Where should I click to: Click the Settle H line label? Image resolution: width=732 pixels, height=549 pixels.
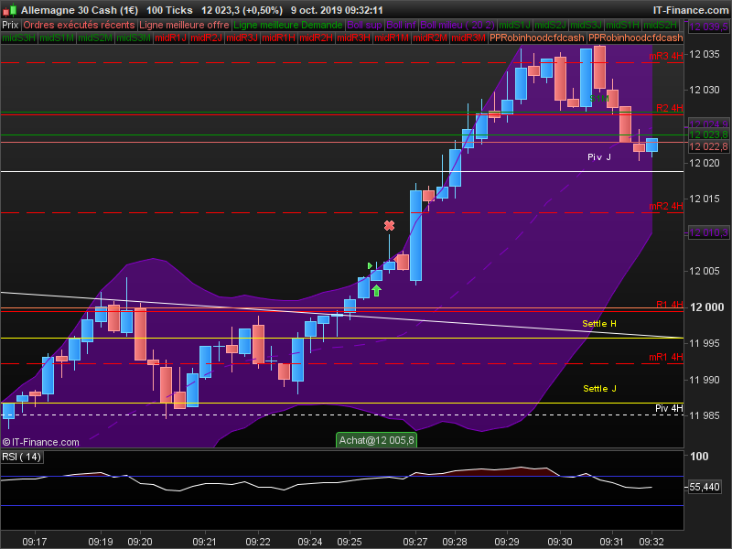[599, 324]
